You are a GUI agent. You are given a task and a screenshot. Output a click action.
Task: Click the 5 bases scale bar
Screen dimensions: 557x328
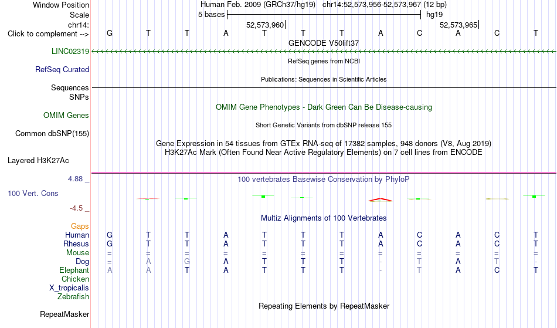[324, 15]
